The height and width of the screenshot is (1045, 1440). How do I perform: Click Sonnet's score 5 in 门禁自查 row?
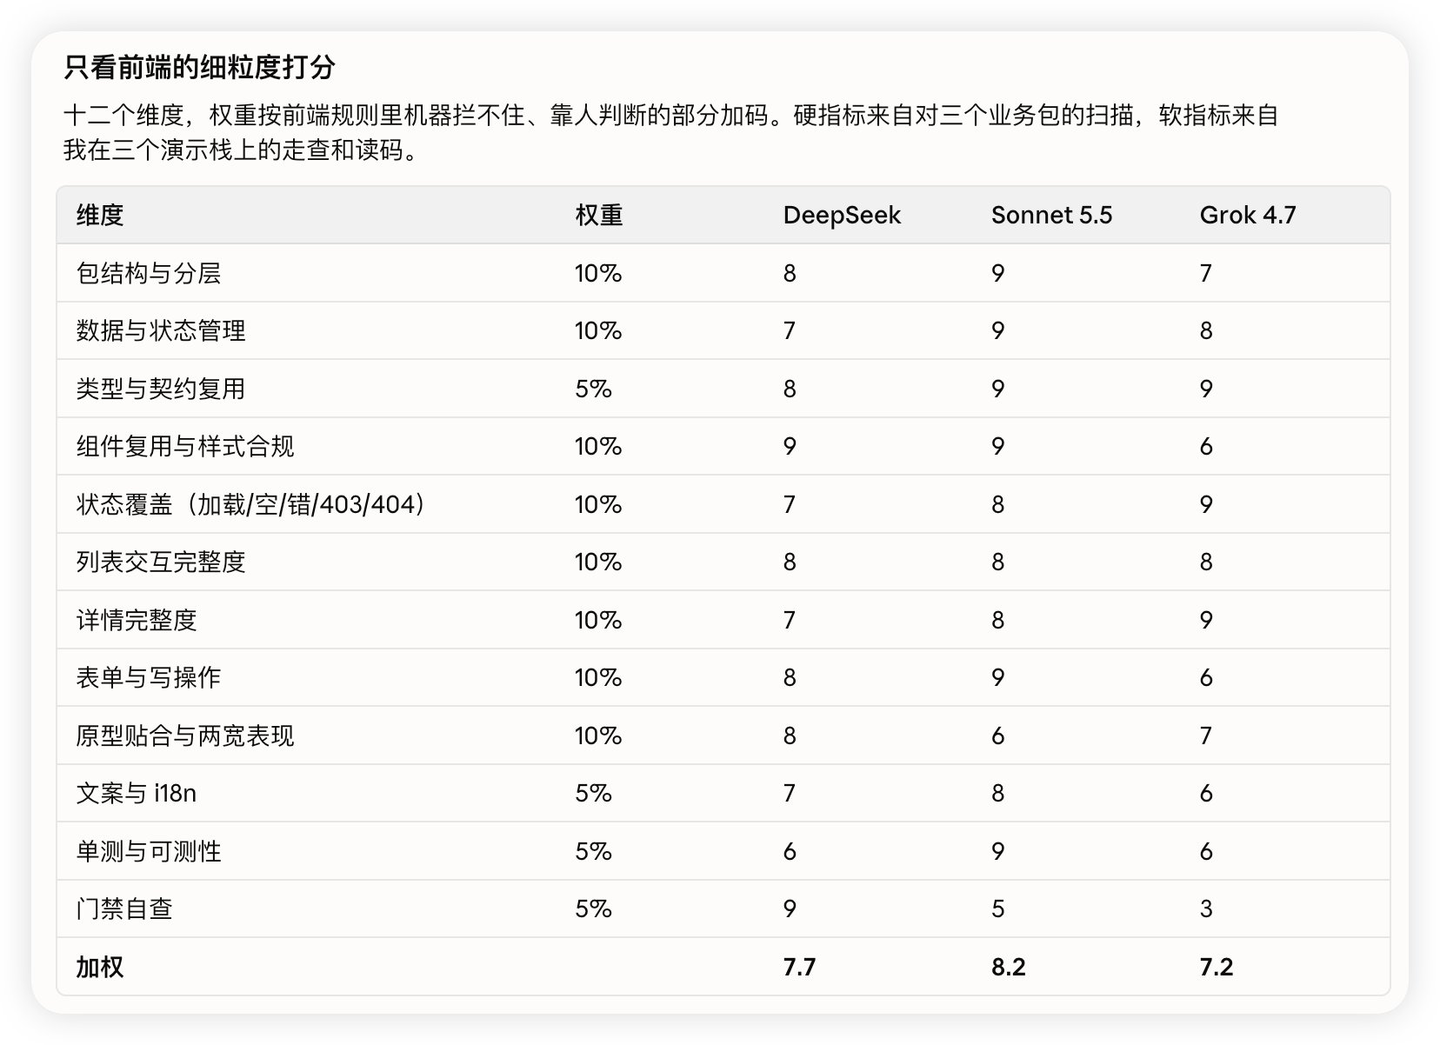(998, 909)
